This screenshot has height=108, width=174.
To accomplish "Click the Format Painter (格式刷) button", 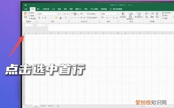I will click(x=32, y=19).
